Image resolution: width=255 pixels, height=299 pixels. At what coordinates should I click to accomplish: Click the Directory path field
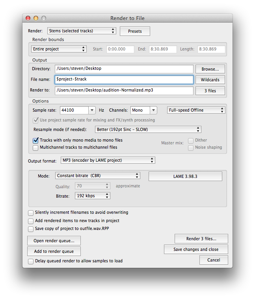point(124,69)
